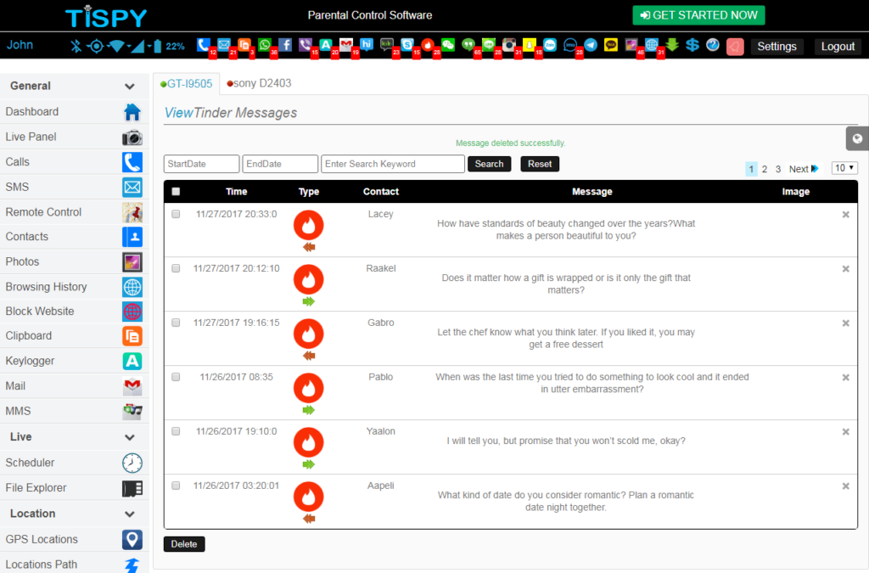Open Snapchat ghost icon in top toolbar

click(530, 45)
